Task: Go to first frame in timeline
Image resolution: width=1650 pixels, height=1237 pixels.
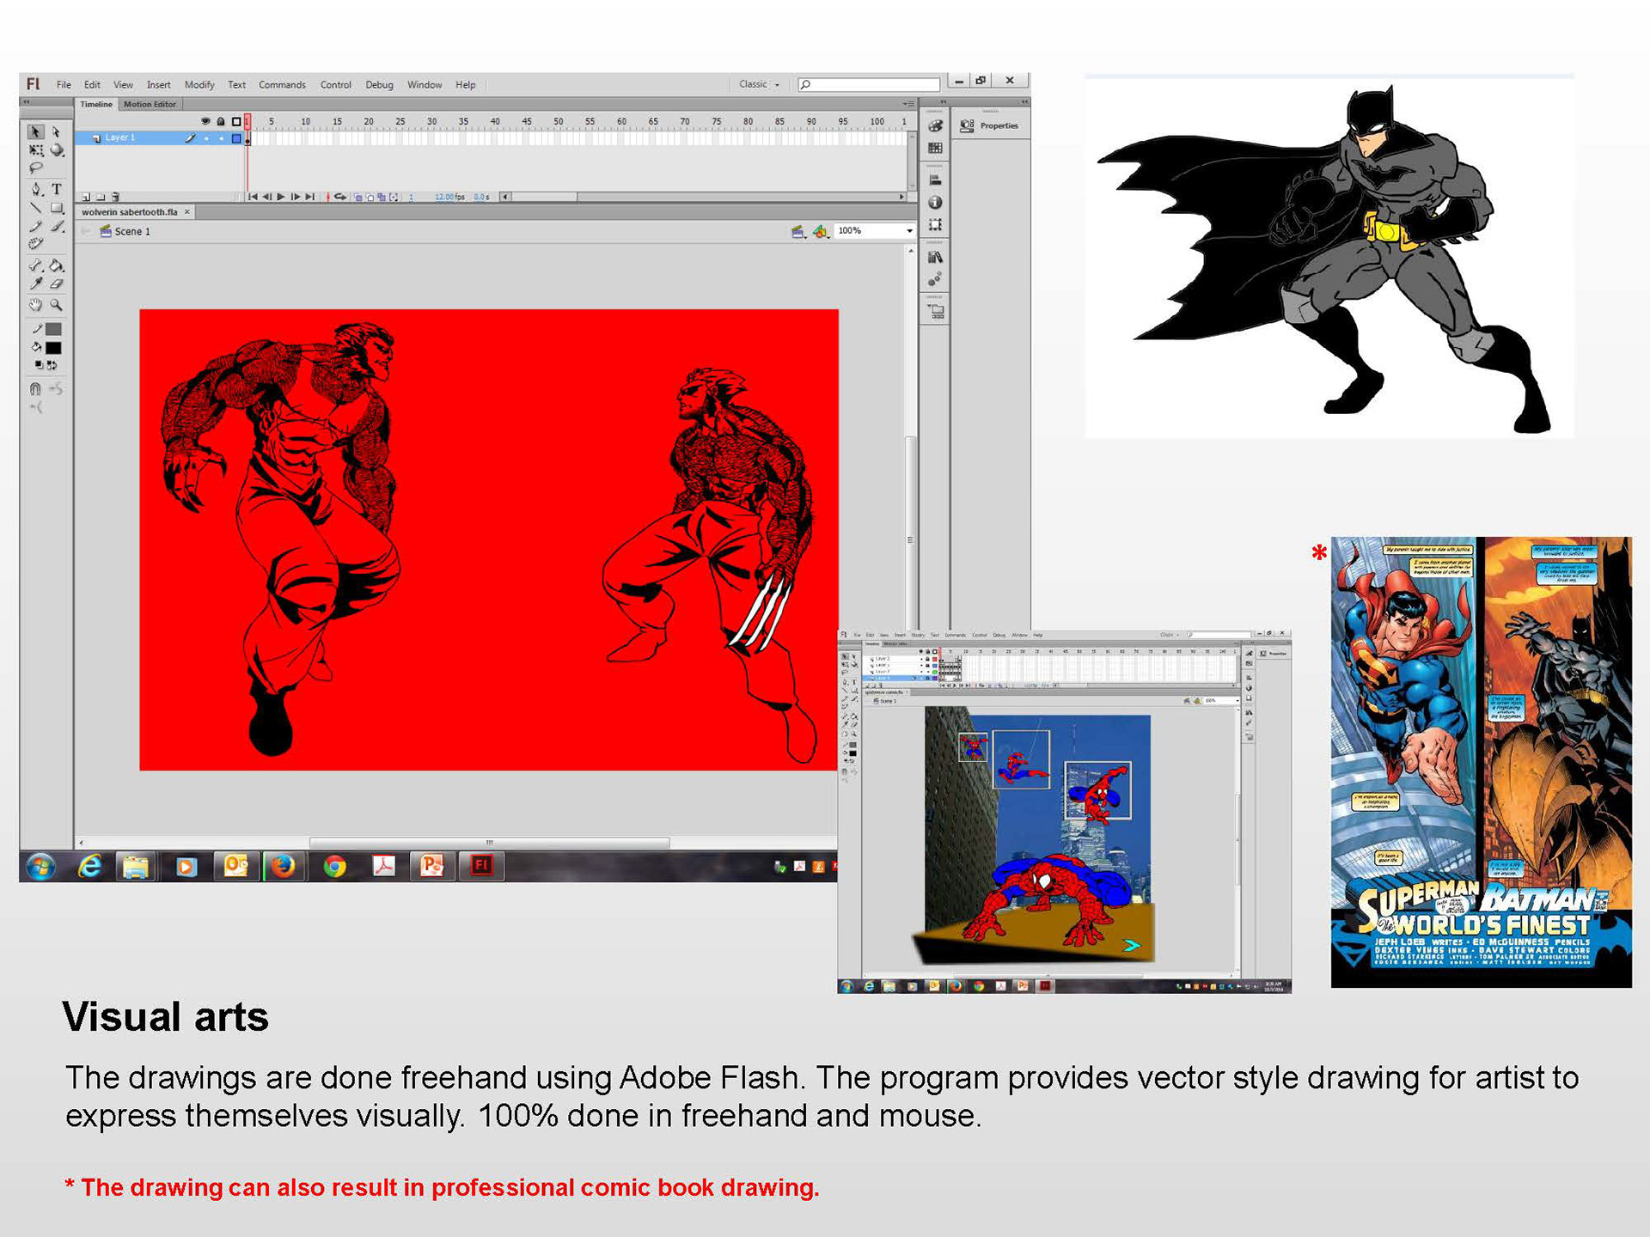Action: click(x=253, y=197)
